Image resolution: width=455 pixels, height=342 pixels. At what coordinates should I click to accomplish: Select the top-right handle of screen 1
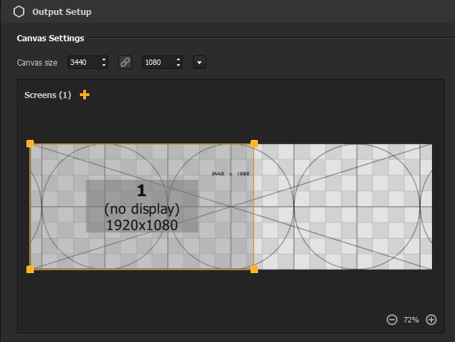pyautogui.click(x=254, y=143)
